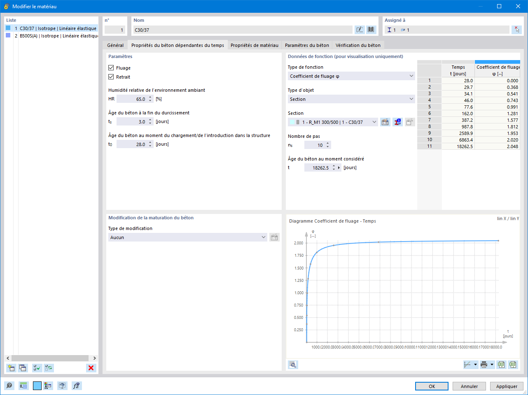
Task: Click the diagram axis settings icon
Action: [x=467, y=365]
